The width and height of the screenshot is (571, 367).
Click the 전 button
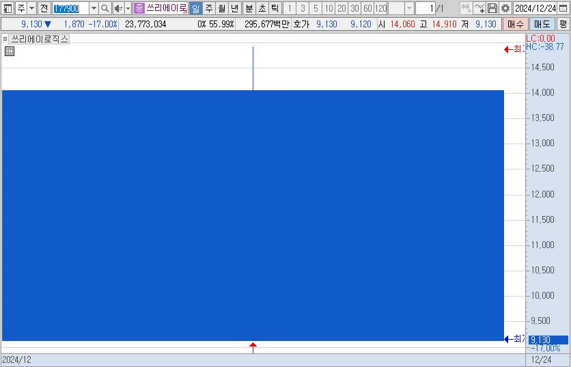pos(44,8)
